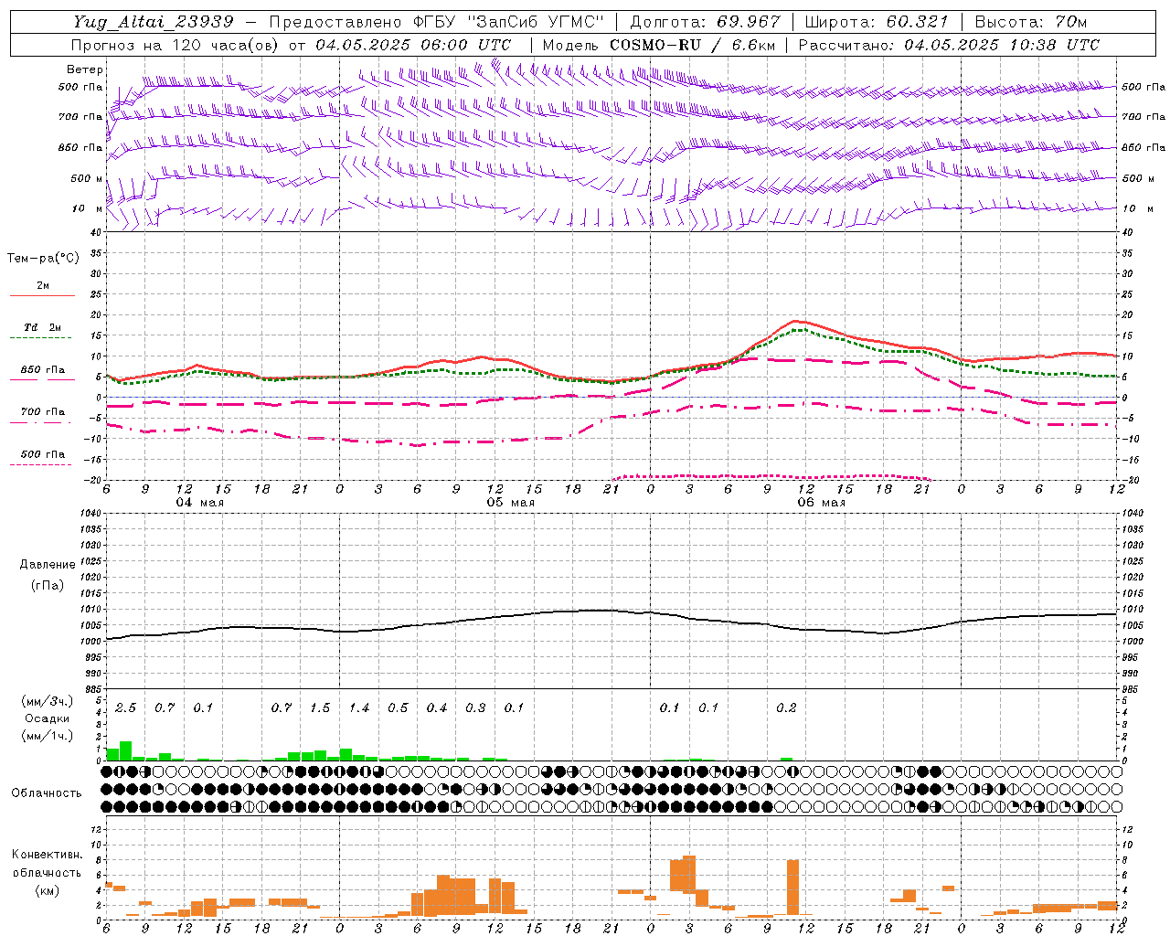Click the 05 мая date label

pyautogui.click(x=510, y=503)
